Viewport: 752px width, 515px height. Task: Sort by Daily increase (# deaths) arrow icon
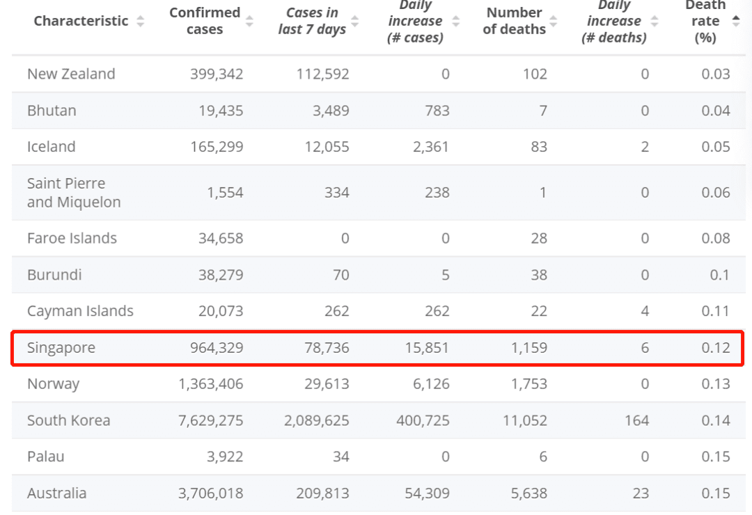coord(654,22)
